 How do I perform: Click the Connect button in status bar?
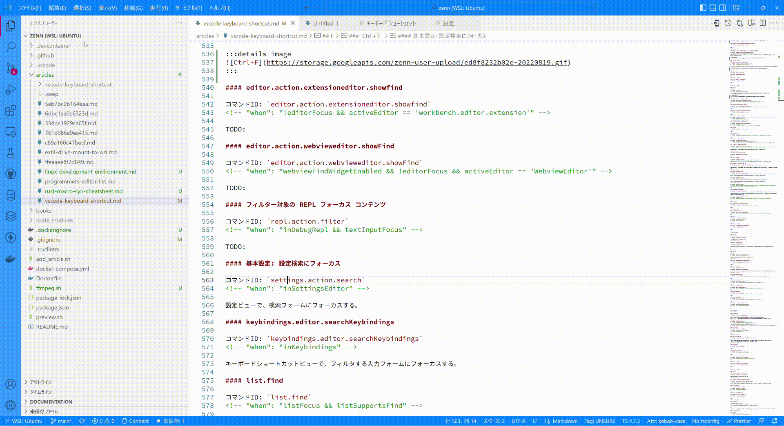point(135,421)
